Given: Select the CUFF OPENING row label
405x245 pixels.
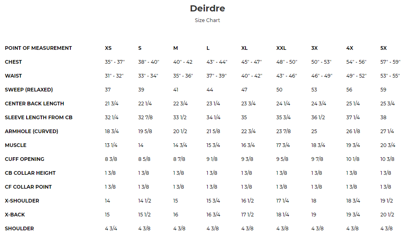Looking at the screenshot, I should [25, 159].
